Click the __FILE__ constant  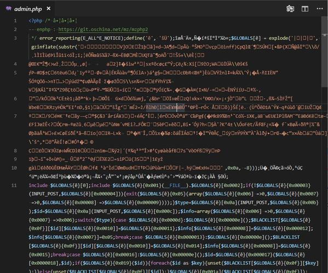(x=175, y=185)
